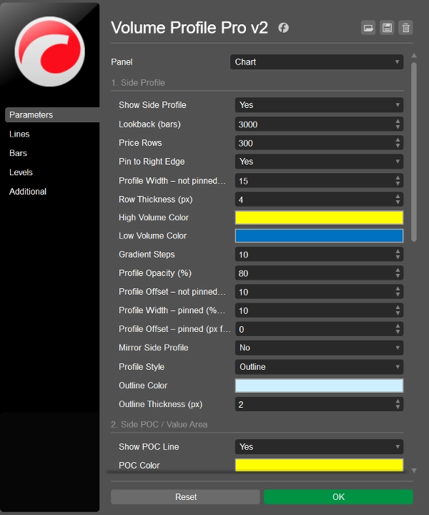Use the Price Rows stepper arrows

pyautogui.click(x=398, y=143)
